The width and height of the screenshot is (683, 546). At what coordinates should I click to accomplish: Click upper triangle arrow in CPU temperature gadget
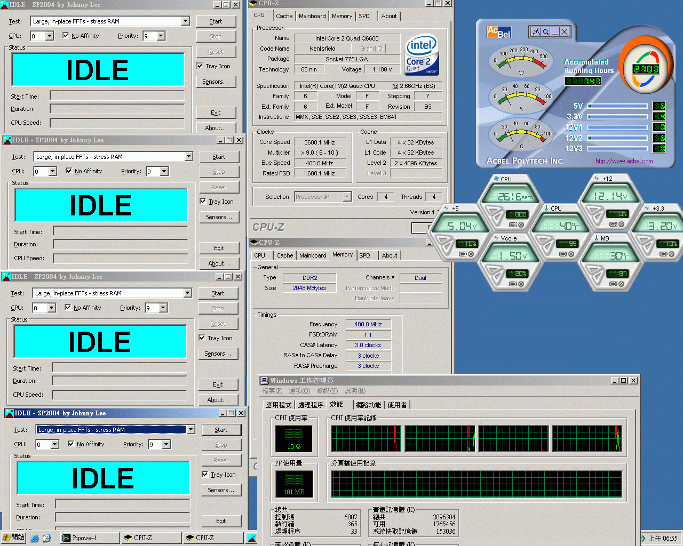click(x=543, y=239)
